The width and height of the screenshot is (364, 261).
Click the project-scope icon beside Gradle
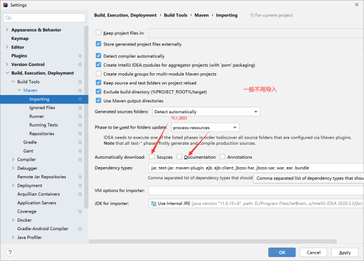(79, 142)
